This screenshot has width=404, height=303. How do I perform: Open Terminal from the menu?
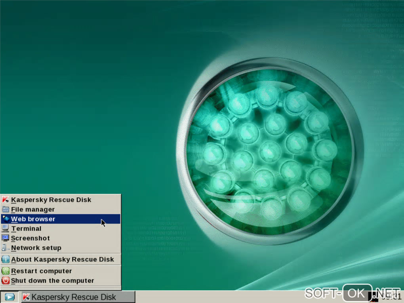(x=61, y=229)
